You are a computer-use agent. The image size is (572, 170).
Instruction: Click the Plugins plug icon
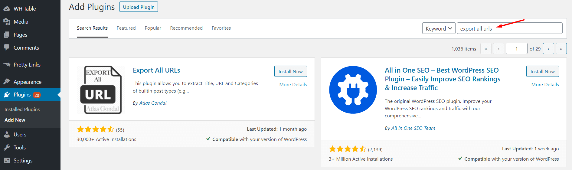coord(7,95)
